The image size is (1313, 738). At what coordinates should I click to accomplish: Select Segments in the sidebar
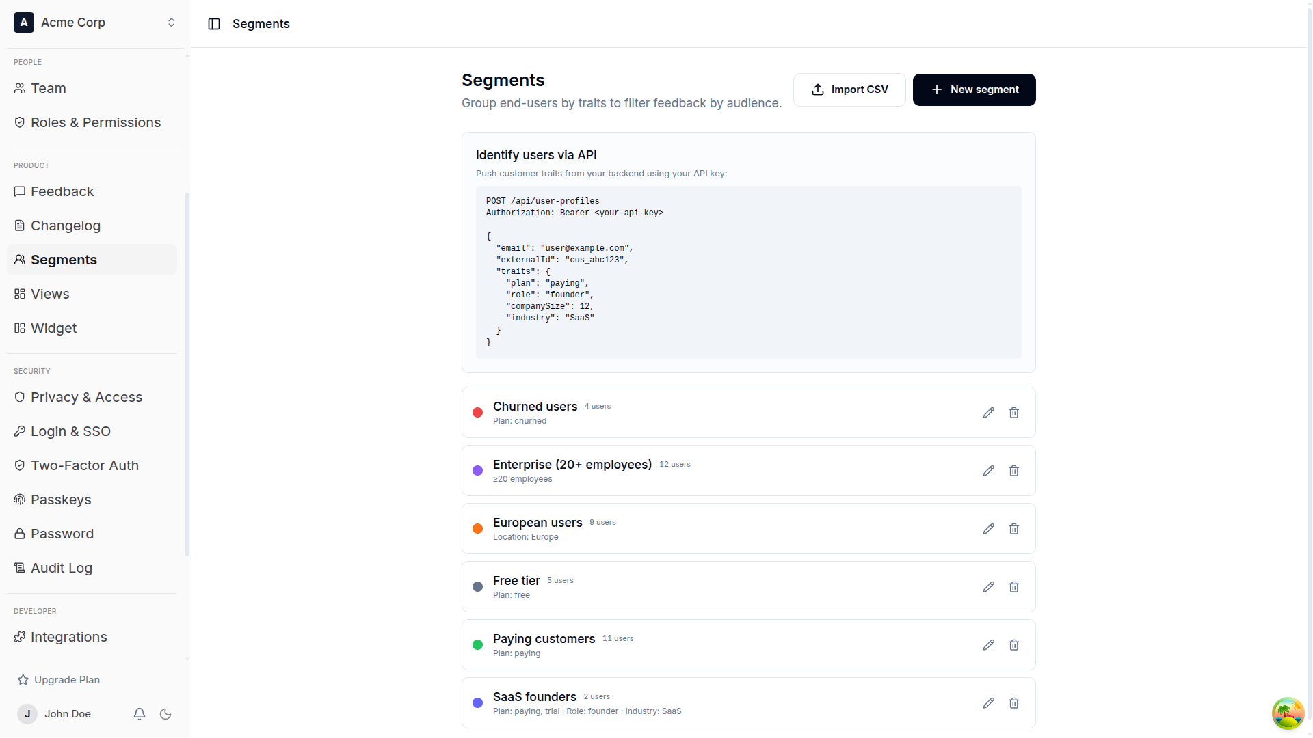point(92,260)
